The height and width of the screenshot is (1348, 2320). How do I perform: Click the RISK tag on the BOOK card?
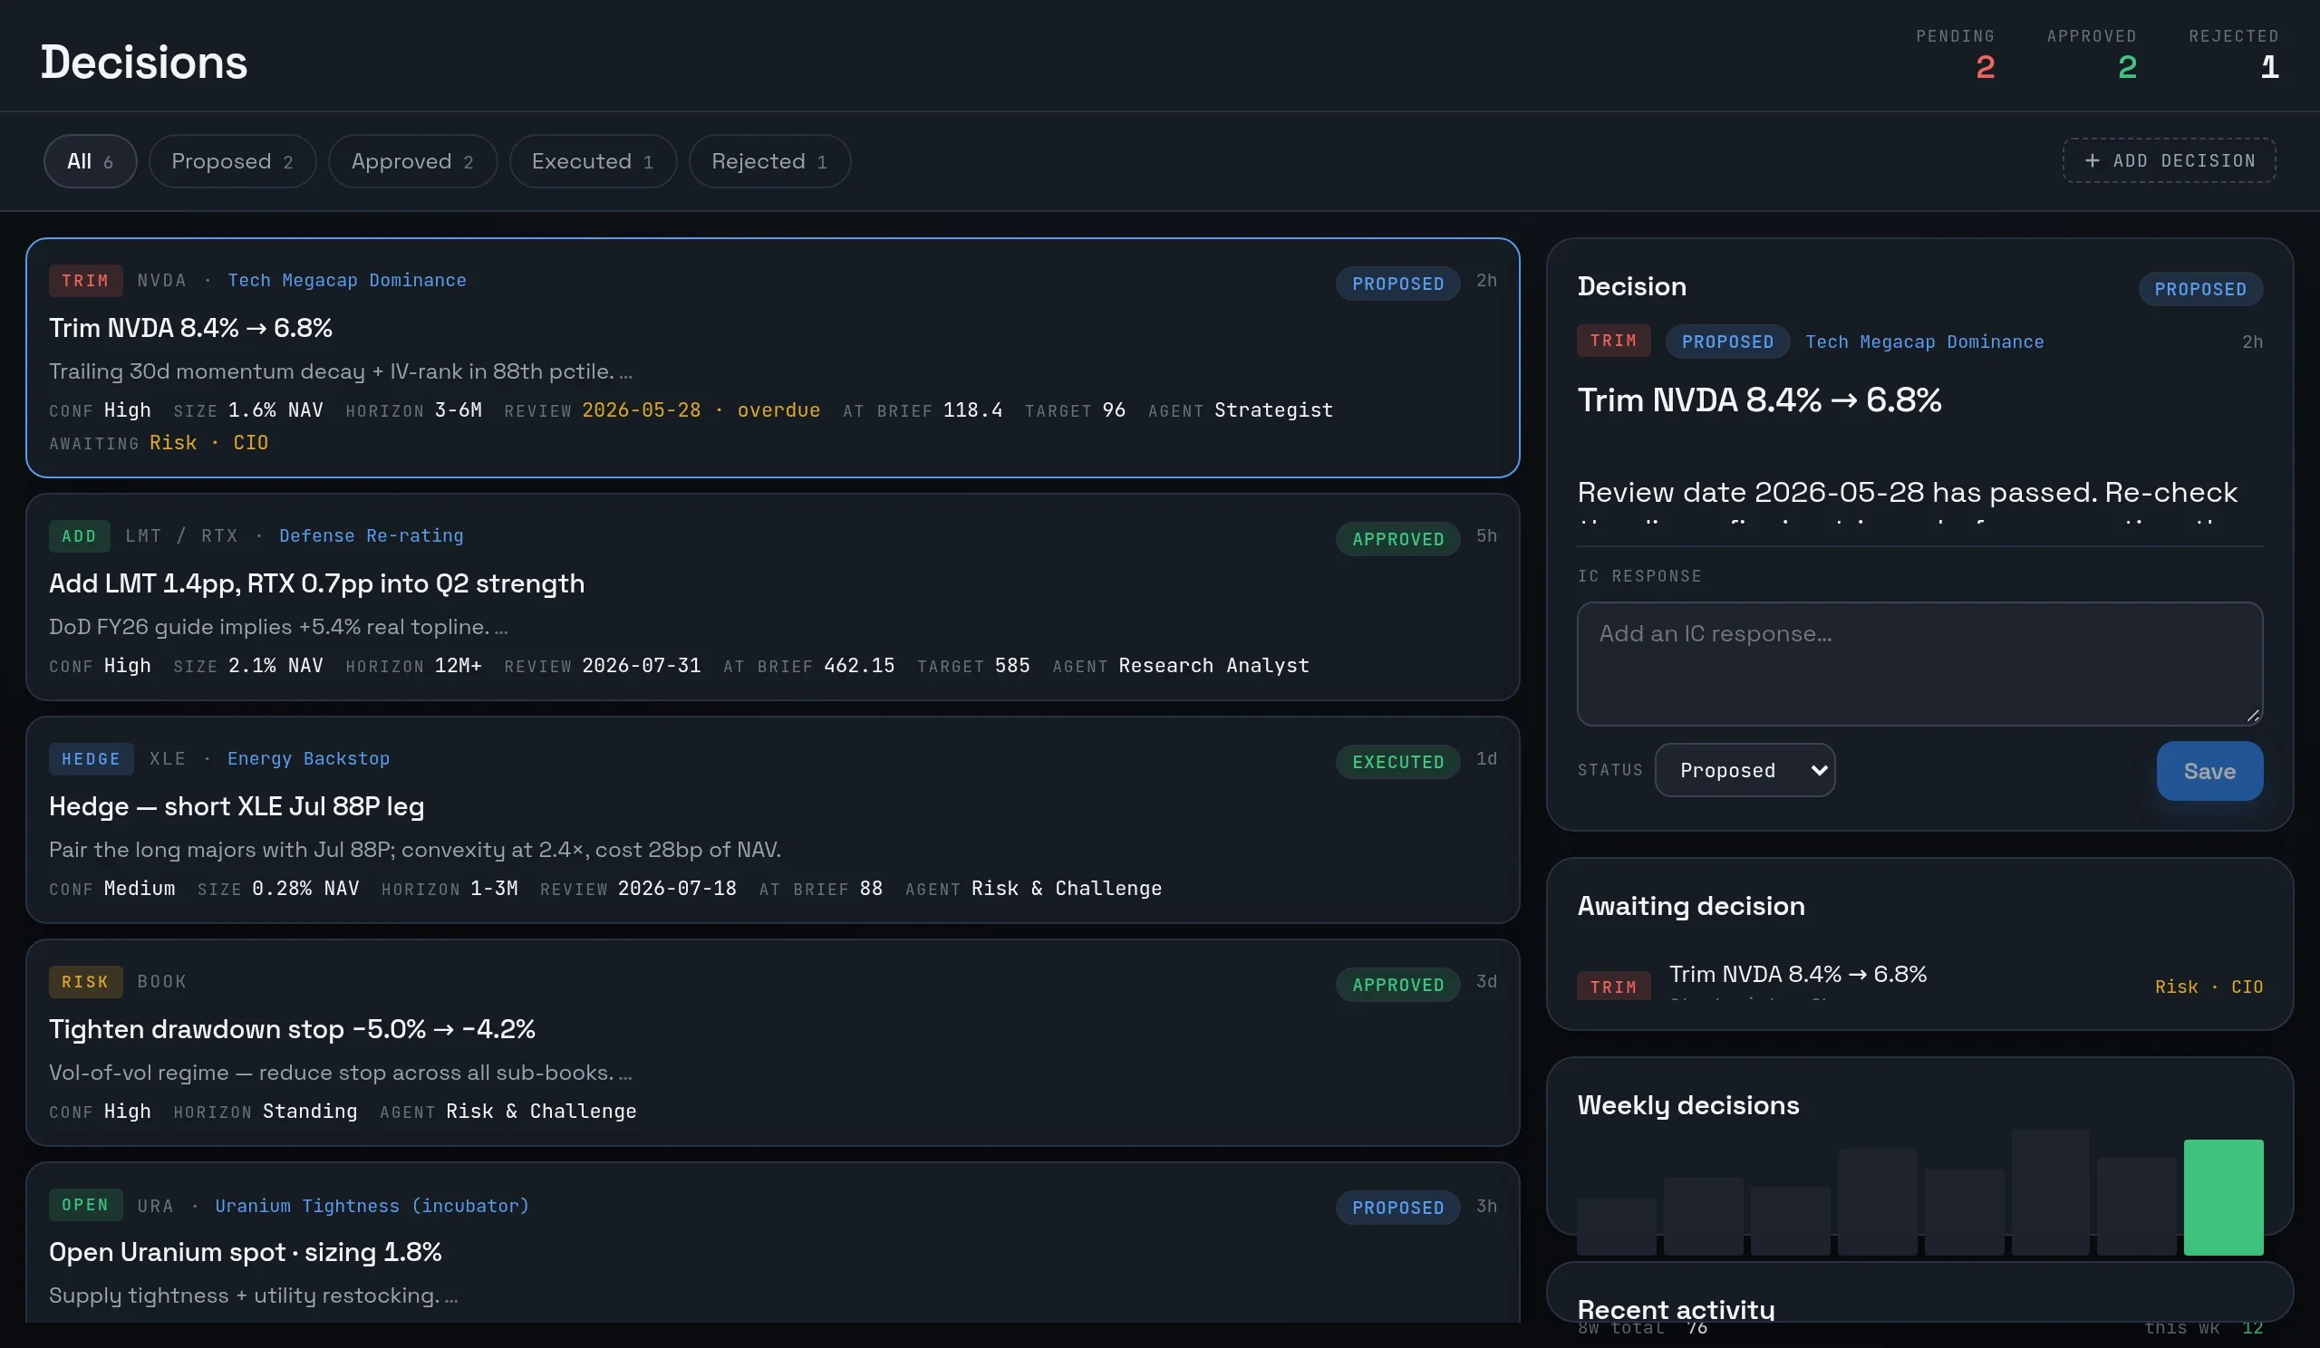pos(85,982)
